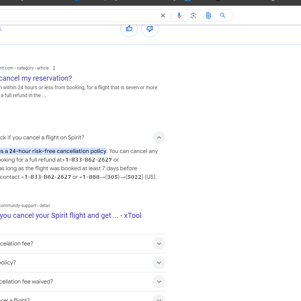
Task: Click the phone number '1-888→(305)→(5022)'
Action: (x=113, y=177)
